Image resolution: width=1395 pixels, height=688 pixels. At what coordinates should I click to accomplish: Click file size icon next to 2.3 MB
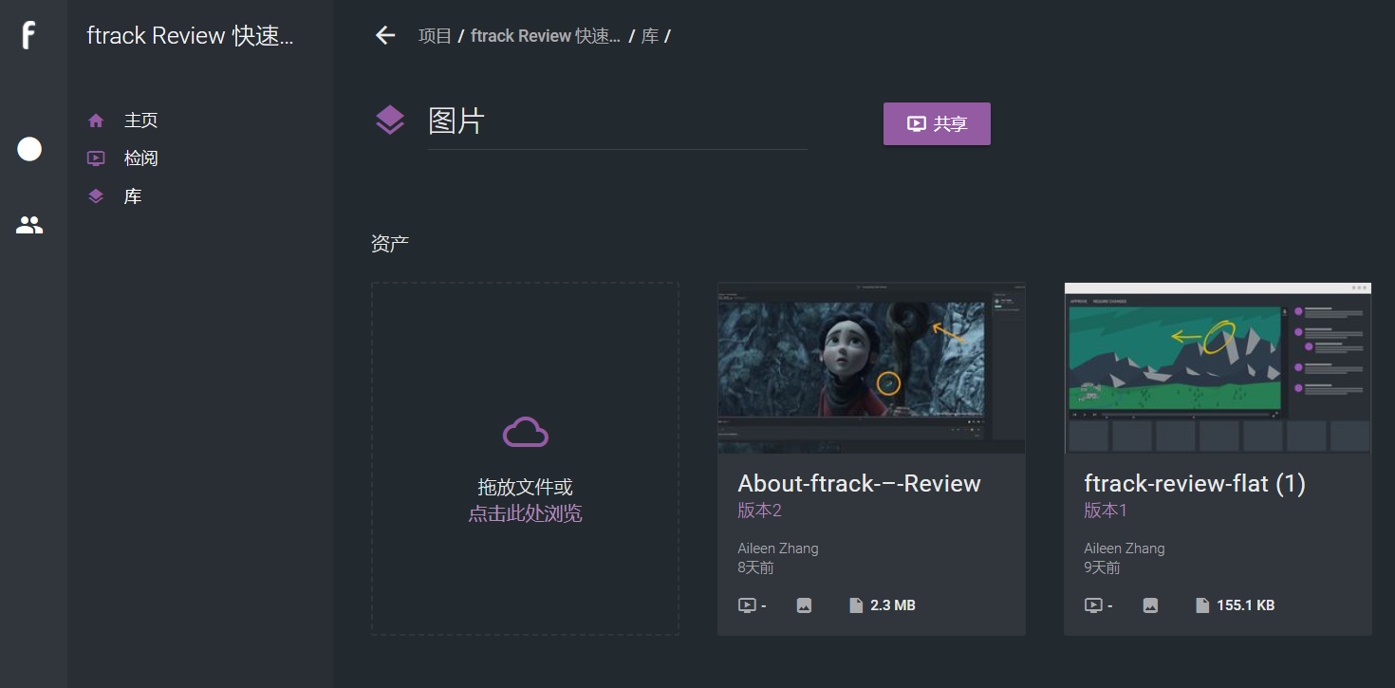point(856,605)
